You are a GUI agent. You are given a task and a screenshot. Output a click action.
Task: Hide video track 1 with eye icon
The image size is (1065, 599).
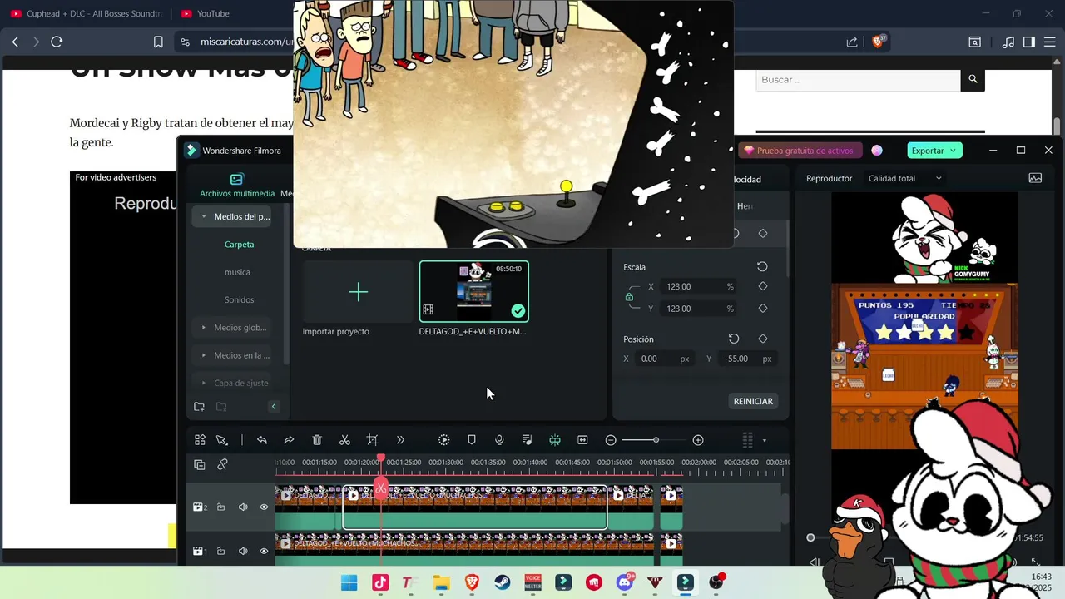(x=265, y=551)
